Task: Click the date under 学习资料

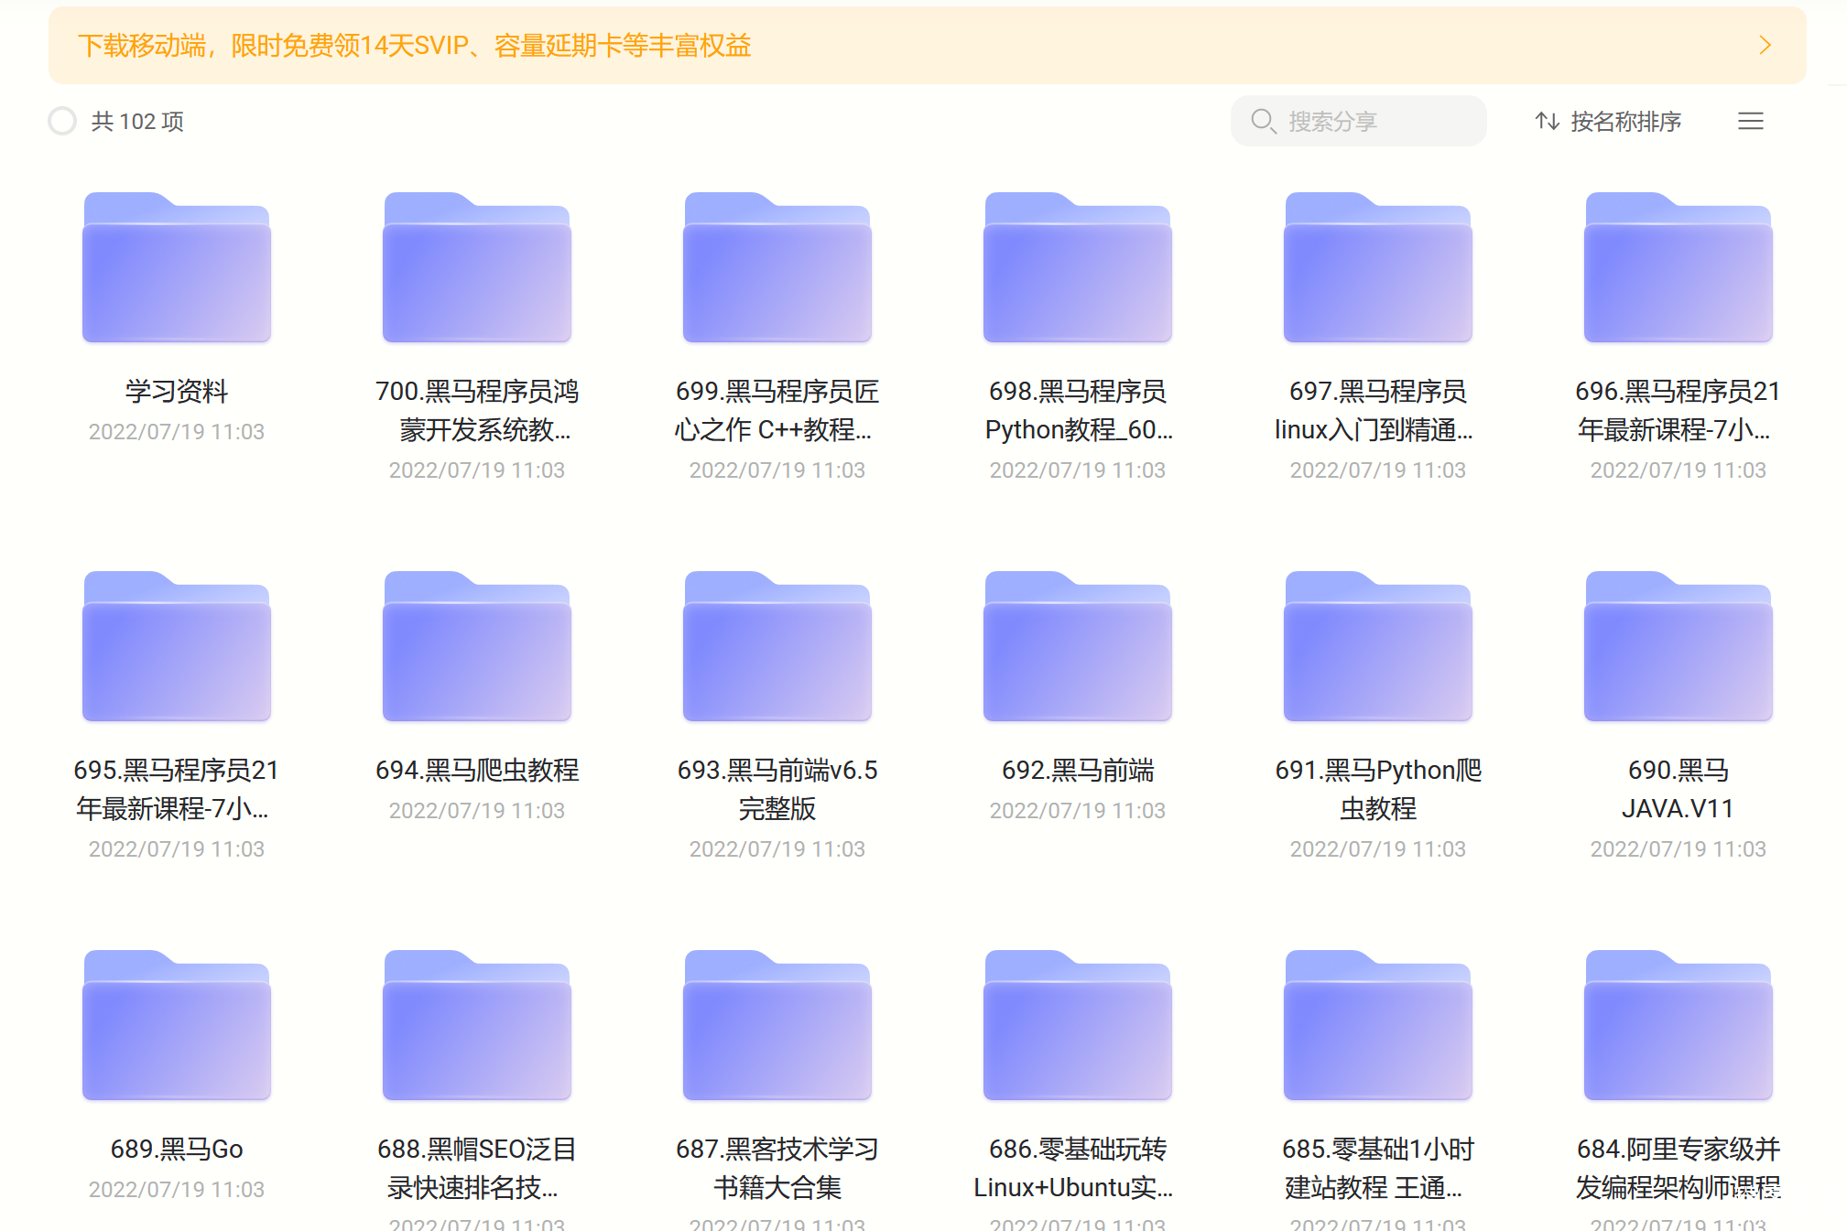Action: [177, 432]
